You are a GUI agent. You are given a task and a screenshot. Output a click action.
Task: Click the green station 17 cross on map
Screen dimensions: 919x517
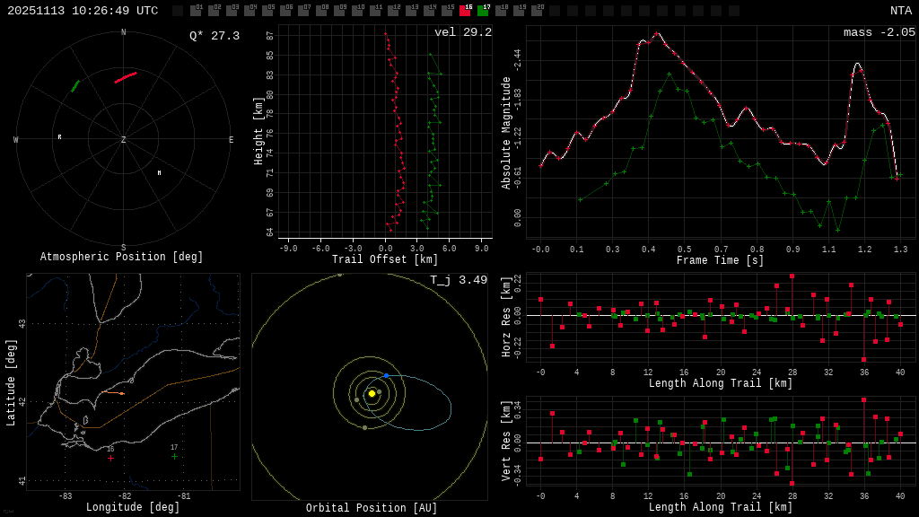pyautogui.click(x=174, y=456)
